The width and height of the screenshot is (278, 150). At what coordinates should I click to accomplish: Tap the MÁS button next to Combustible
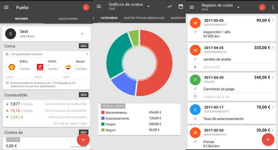click(x=83, y=95)
